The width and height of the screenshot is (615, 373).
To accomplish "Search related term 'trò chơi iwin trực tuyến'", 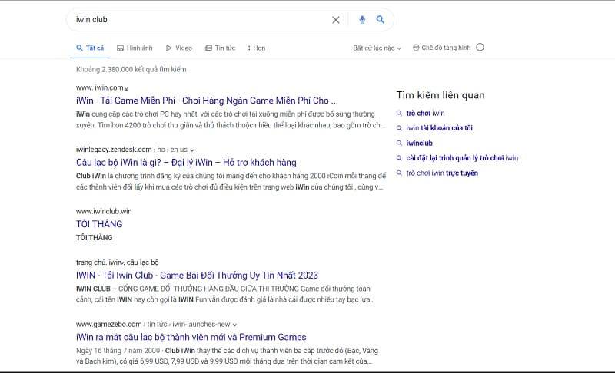I will pos(442,173).
